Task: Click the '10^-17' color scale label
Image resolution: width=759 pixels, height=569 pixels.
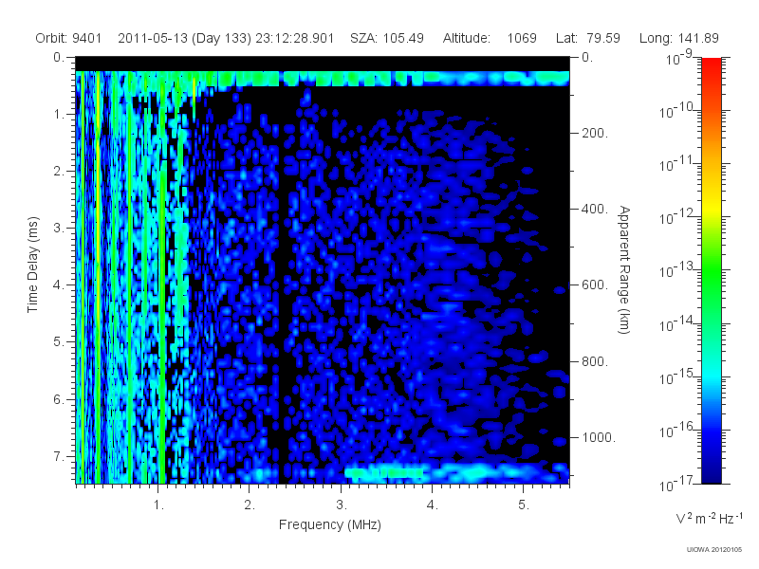Action: [677, 484]
